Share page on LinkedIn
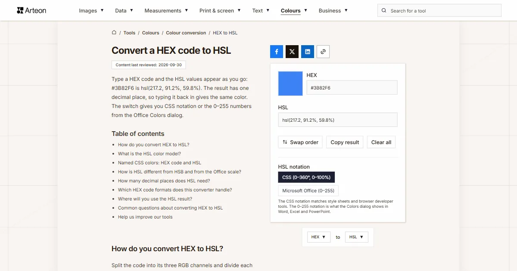The width and height of the screenshot is (517, 271). pyautogui.click(x=308, y=52)
